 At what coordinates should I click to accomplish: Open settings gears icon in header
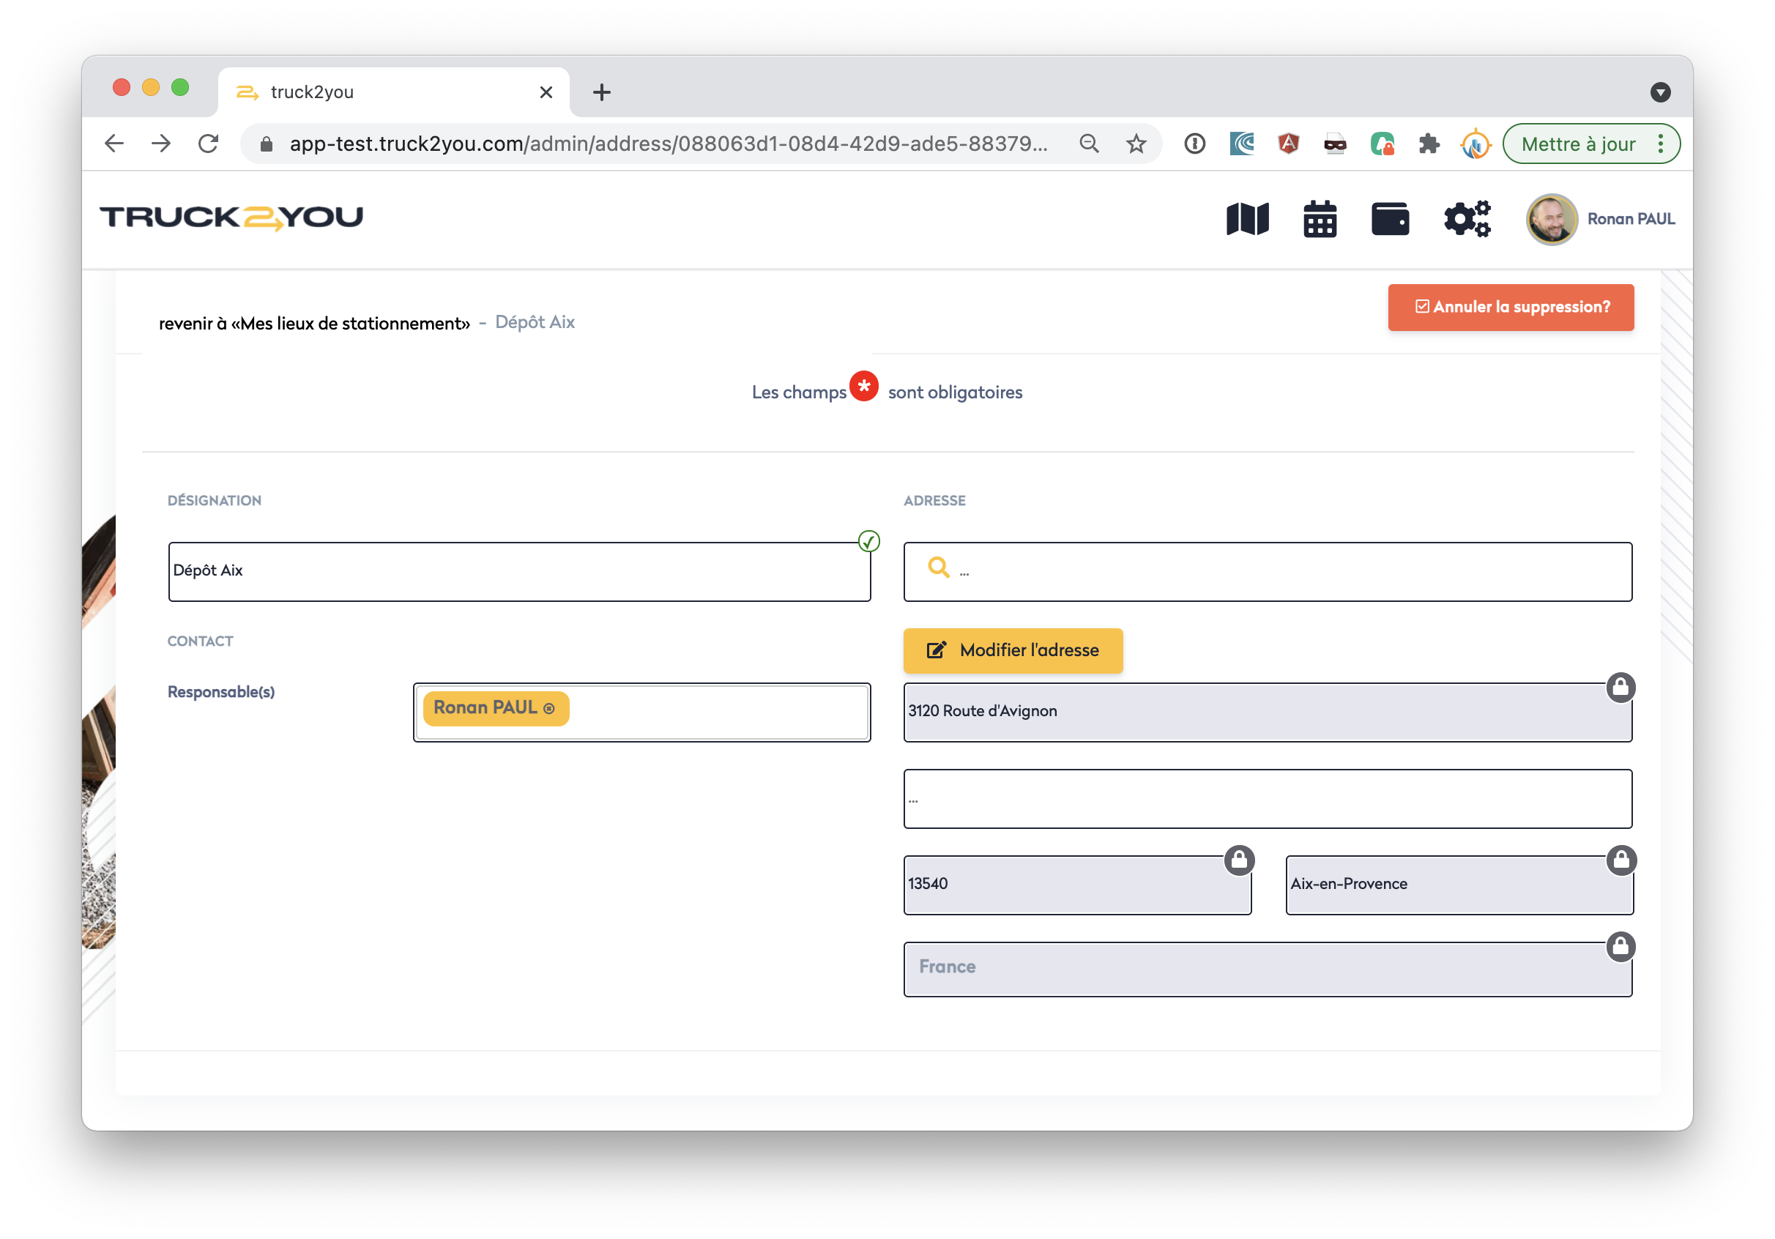(1467, 219)
